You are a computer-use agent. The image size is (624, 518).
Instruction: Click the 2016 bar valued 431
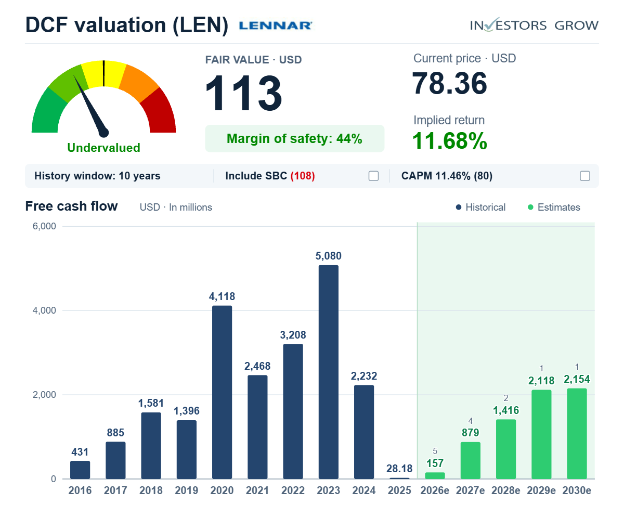(80, 470)
